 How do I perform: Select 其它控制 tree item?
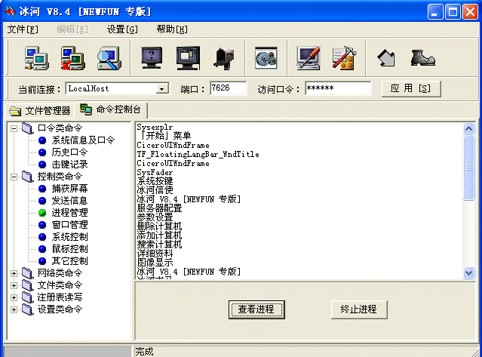click(x=69, y=261)
